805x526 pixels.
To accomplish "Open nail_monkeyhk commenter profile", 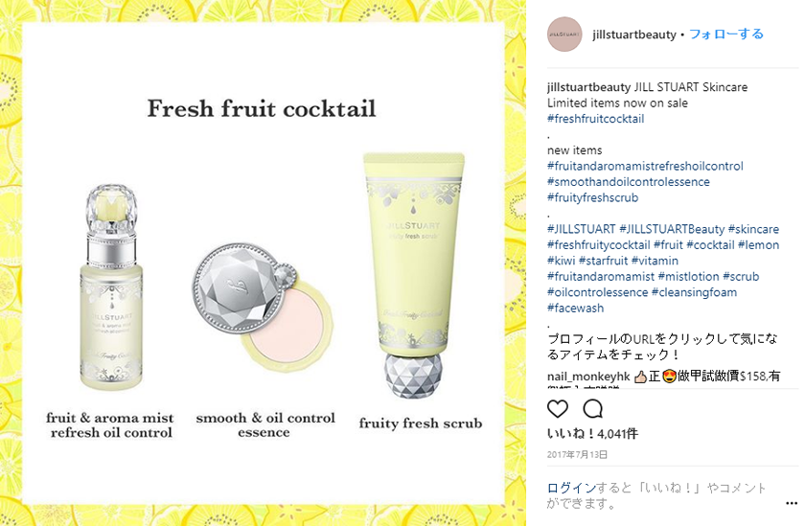I will point(588,377).
